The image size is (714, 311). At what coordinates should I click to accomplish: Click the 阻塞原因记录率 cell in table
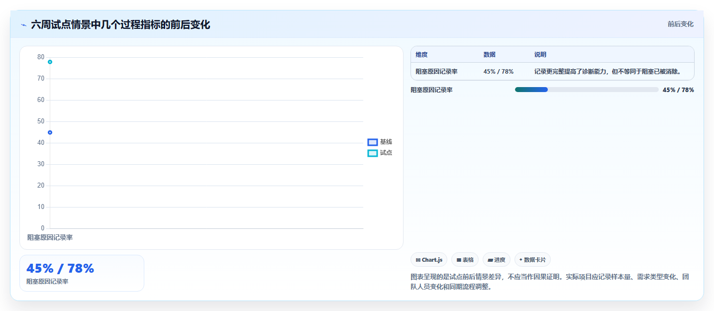coord(436,72)
